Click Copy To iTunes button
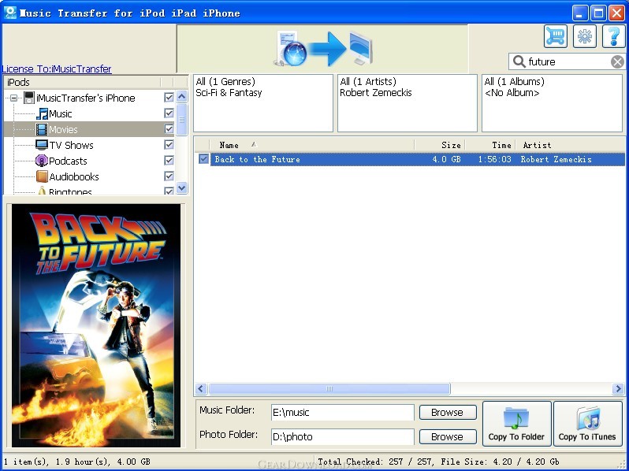The width and height of the screenshot is (629, 471). pos(587,424)
